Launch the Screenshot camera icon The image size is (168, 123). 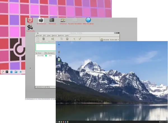point(41,20)
